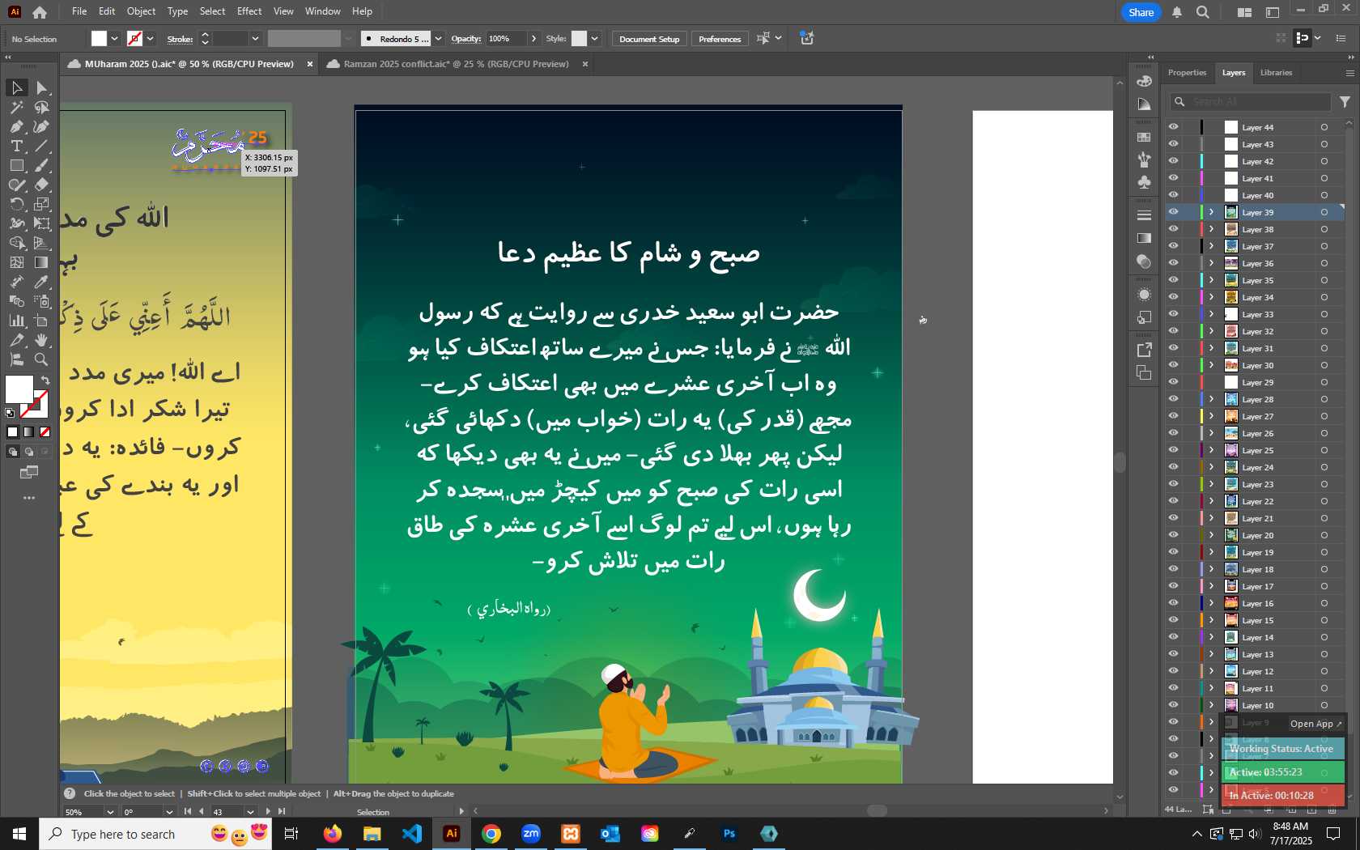Viewport: 1360px width, 850px height.
Task: Click the target circle of Layer 41
Action: [1324, 178]
